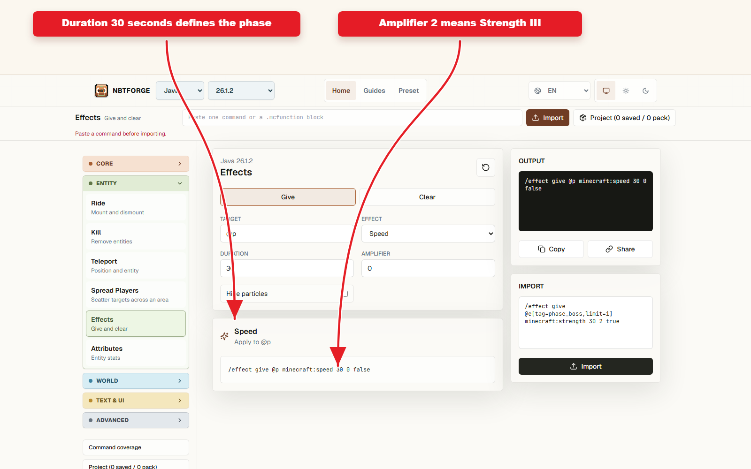Screen dimensions: 751x469
Task: Open the 26.1.2 version dropdown
Action: pyautogui.click(x=241, y=91)
